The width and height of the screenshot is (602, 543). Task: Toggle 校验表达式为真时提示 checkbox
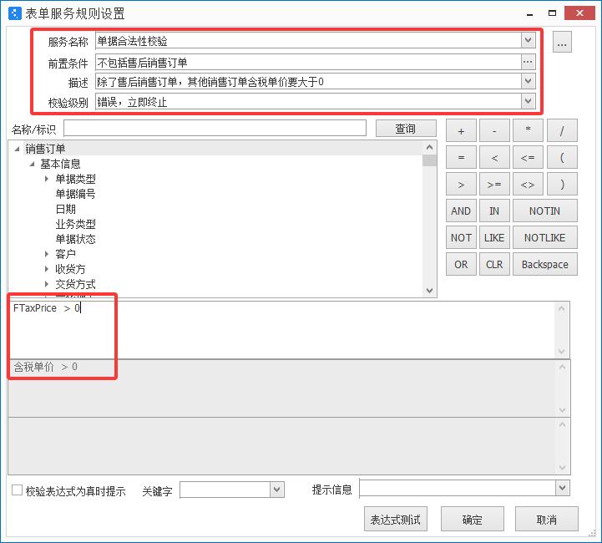[x=17, y=491]
